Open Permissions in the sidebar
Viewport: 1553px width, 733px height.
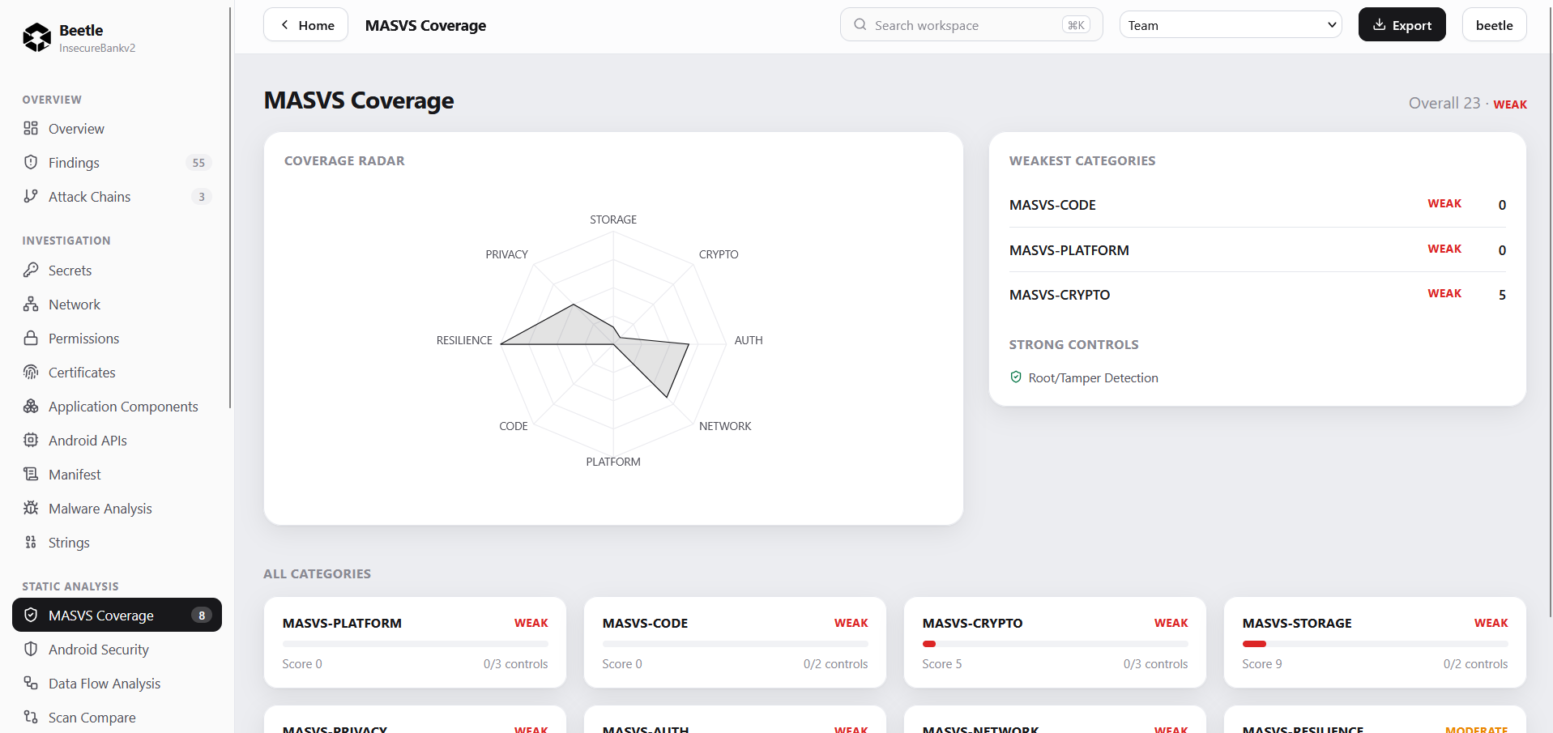tap(117, 338)
